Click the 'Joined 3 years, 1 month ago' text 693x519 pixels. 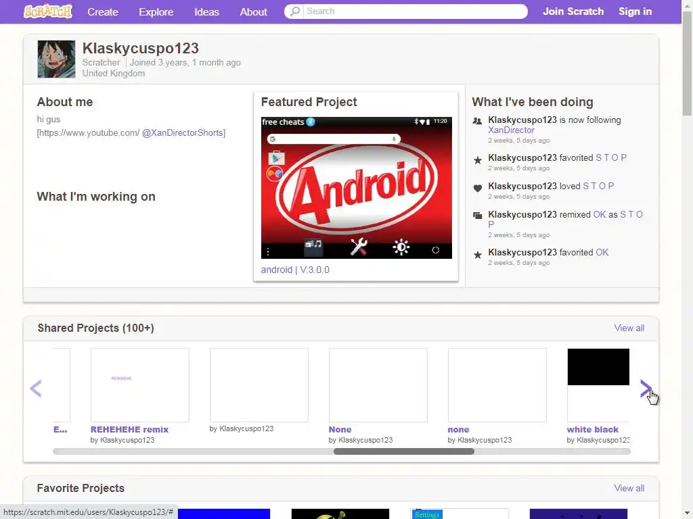(x=185, y=63)
